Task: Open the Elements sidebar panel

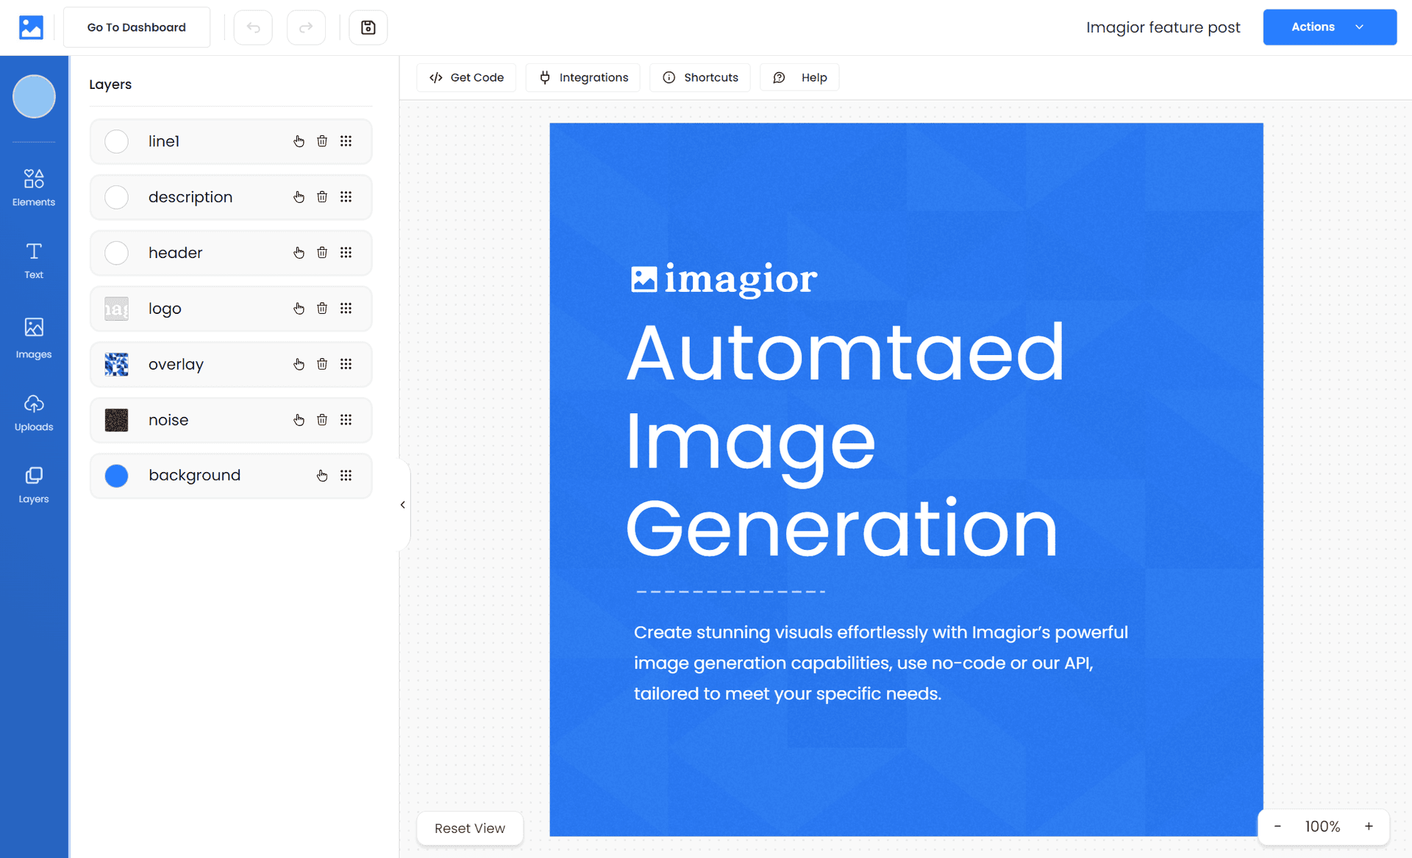Action: click(34, 187)
